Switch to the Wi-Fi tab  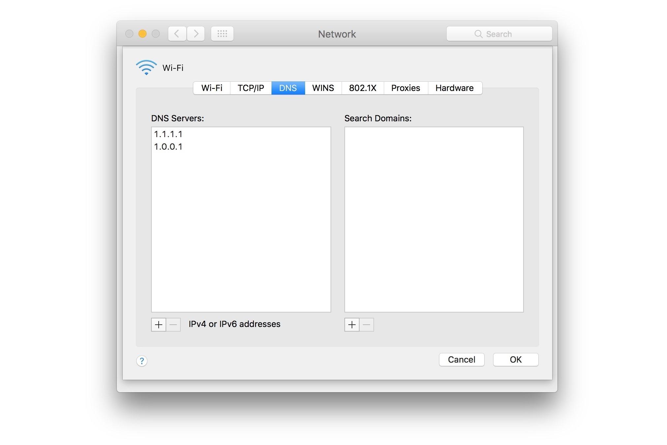[212, 88]
